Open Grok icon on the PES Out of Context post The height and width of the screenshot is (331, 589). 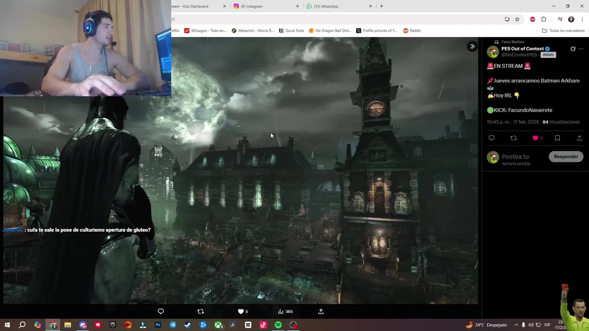point(573,49)
